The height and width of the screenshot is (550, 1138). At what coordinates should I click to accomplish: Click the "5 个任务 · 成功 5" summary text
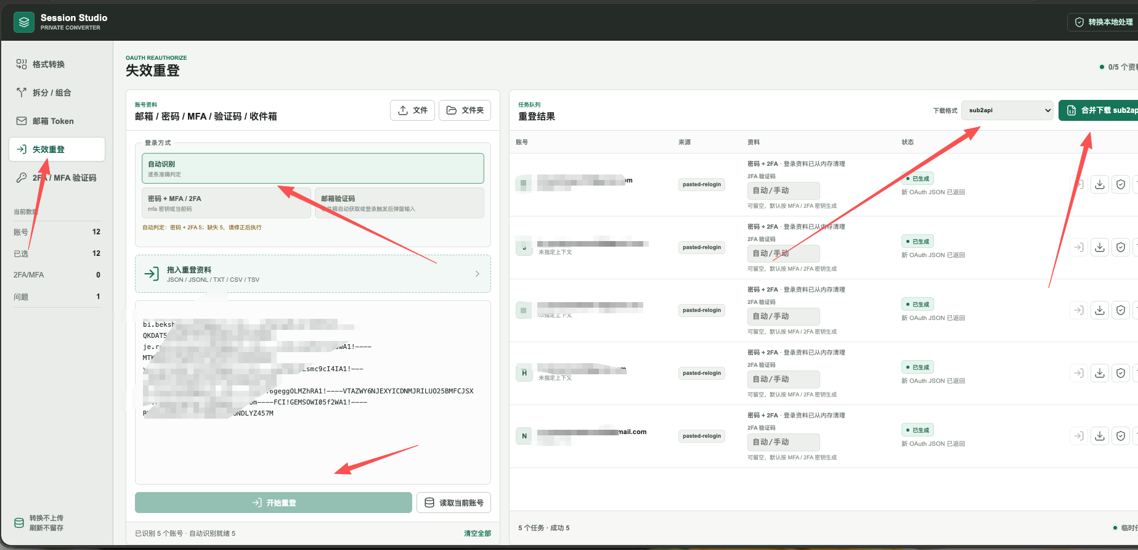[x=544, y=528]
